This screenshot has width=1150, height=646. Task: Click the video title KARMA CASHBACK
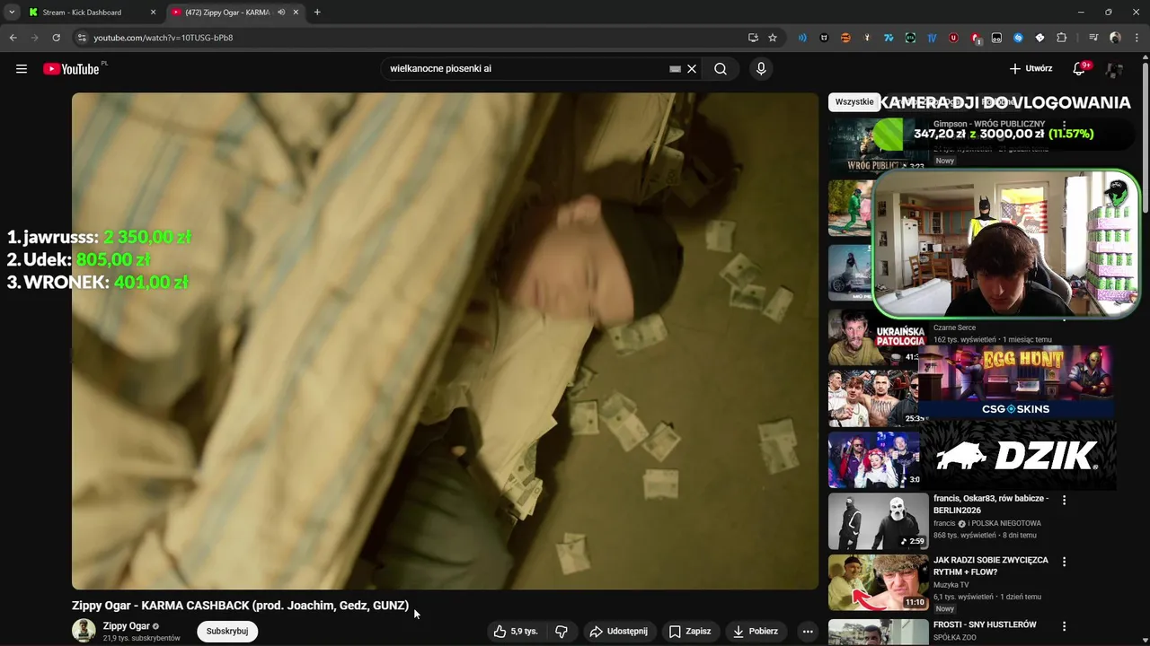coord(240,606)
